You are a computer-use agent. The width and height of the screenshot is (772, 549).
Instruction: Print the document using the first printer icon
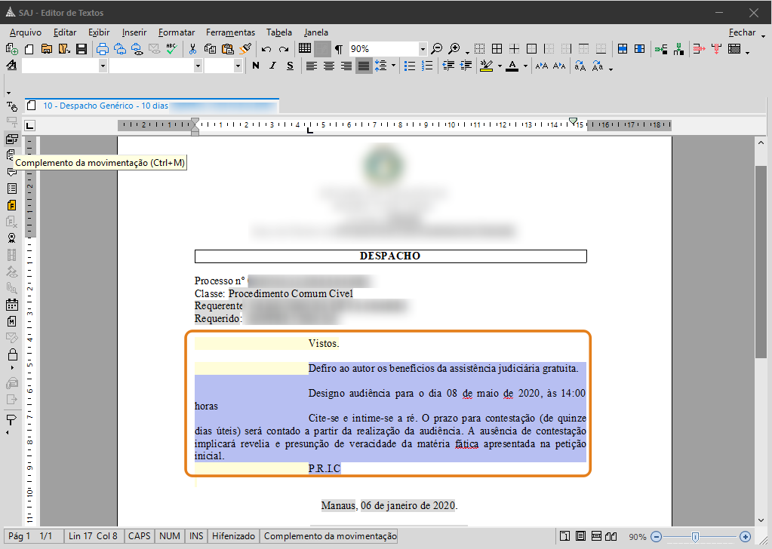[103, 49]
